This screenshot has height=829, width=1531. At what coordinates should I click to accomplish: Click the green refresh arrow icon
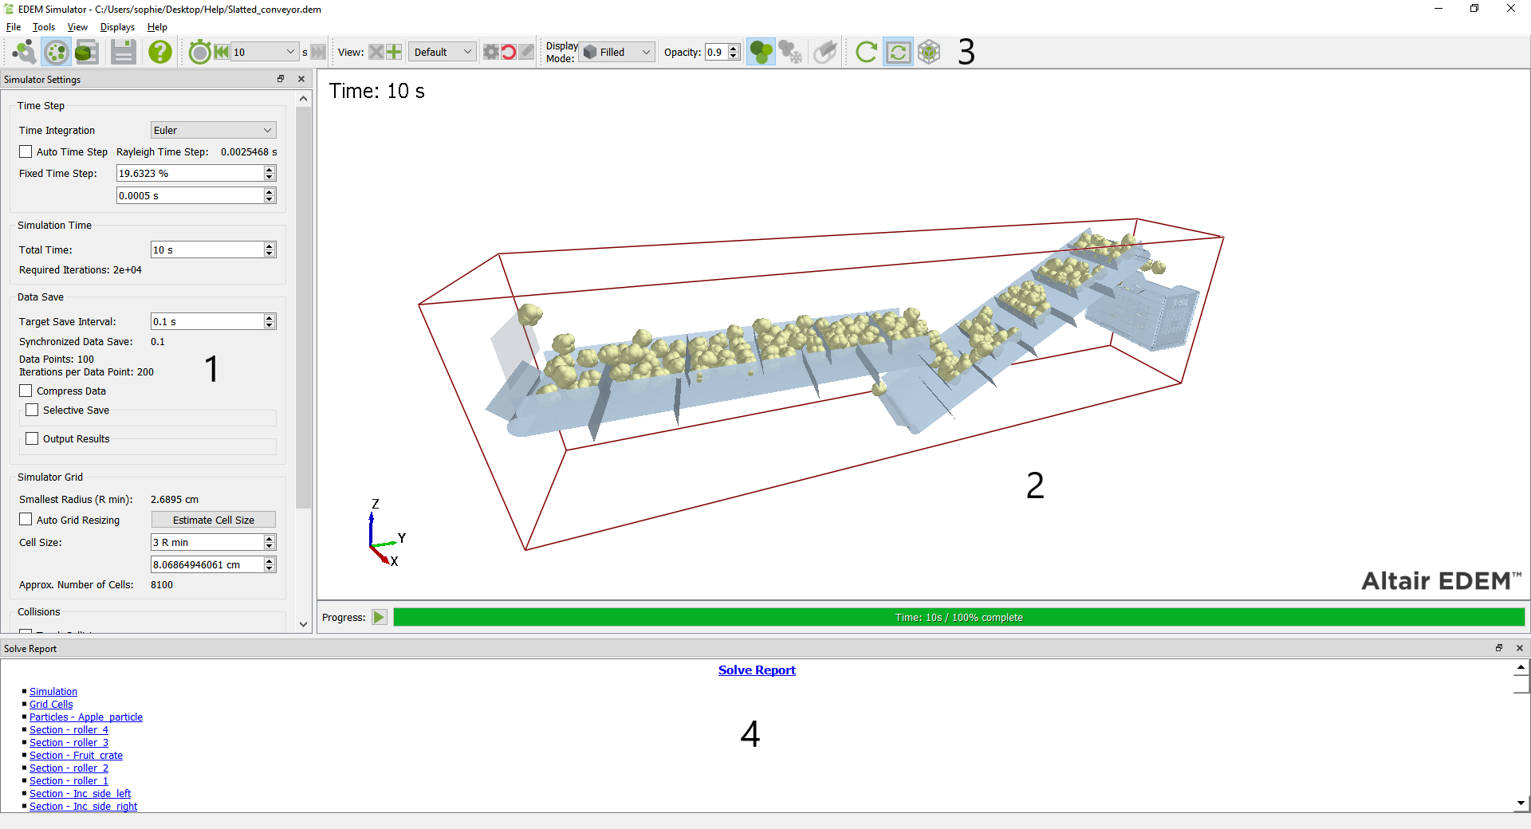click(866, 53)
